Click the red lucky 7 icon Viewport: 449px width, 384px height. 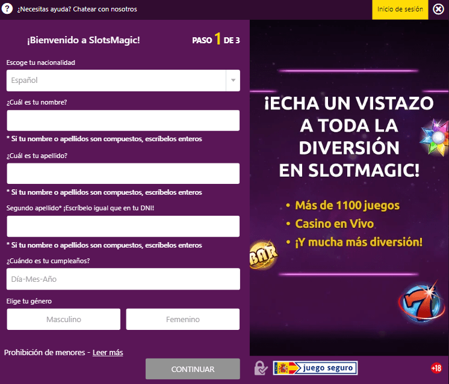click(x=418, y=299)
